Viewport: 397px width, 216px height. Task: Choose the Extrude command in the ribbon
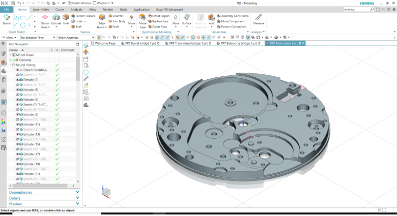(56, 19)
